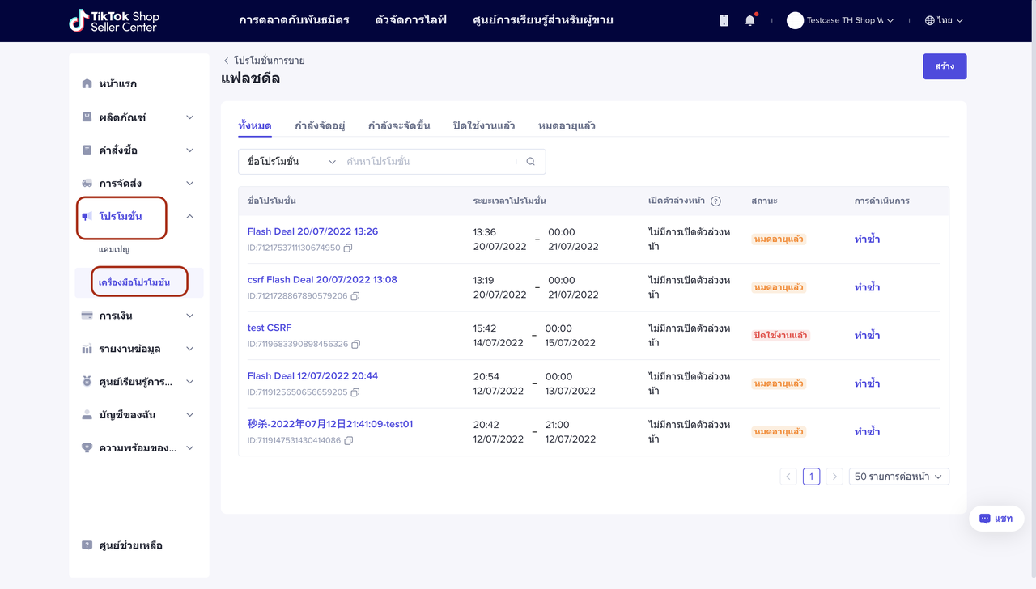The width and height of the screenshot is (1036, 589).
Task: Collapse the โปรโมชั่น sidebar section
Action: pyautogui.click(x=189, y=217)
